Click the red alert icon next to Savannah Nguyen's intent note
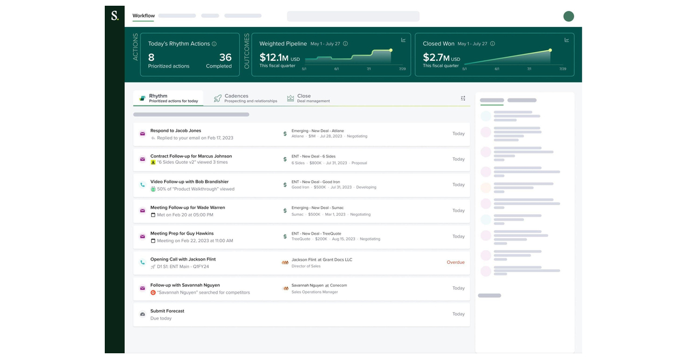 tap(152, 292)
